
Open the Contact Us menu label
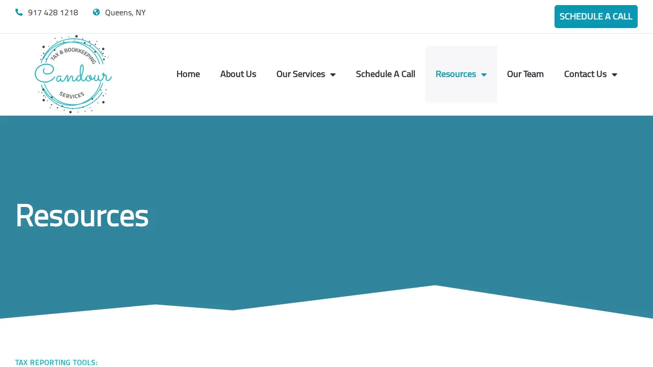click(x=585, y=74)
